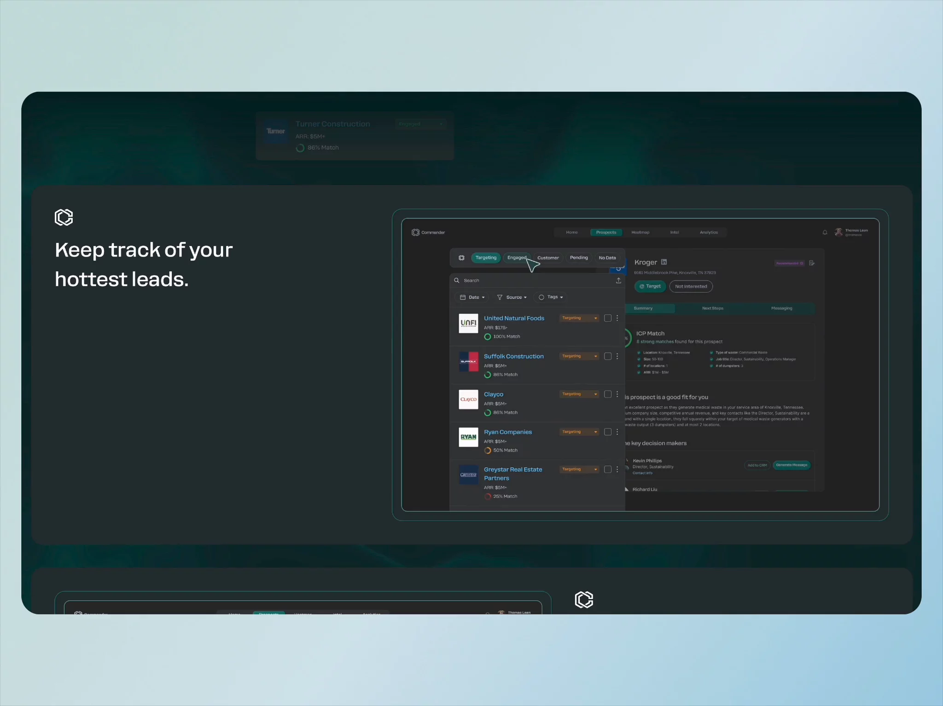Viewport: 943px width, 706px height.
Task: Go to the Home nav tab
Action: point(572,232)
